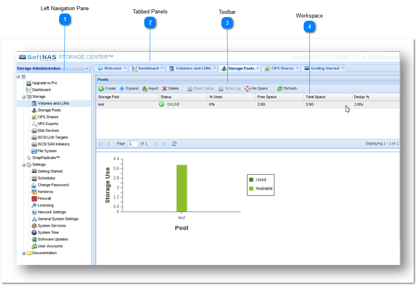
Task: Open System Time tree item
Action: point(45,233)
